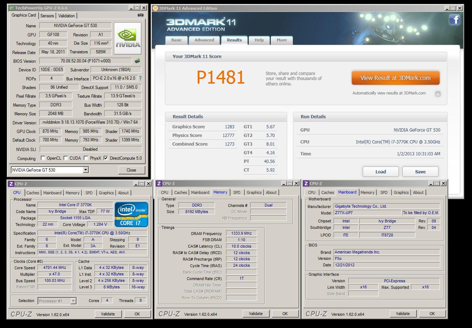The width and height of the screenshot is (472, 328).
Task: Click the BIOS Date 12/21/2012 field
Action: pyautogui.click(x=387, y=265)
